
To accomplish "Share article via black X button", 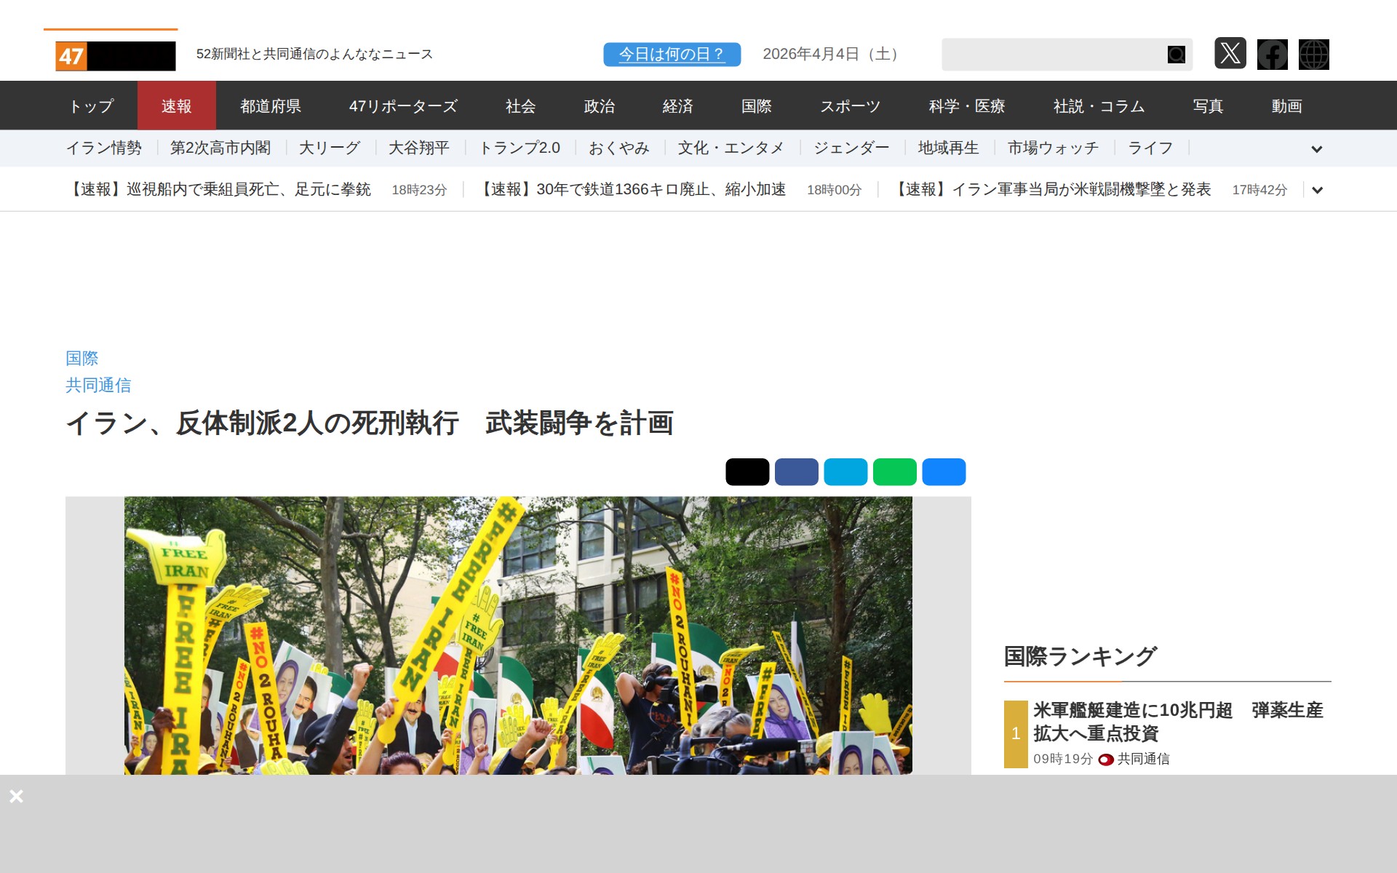I will 747,472.
